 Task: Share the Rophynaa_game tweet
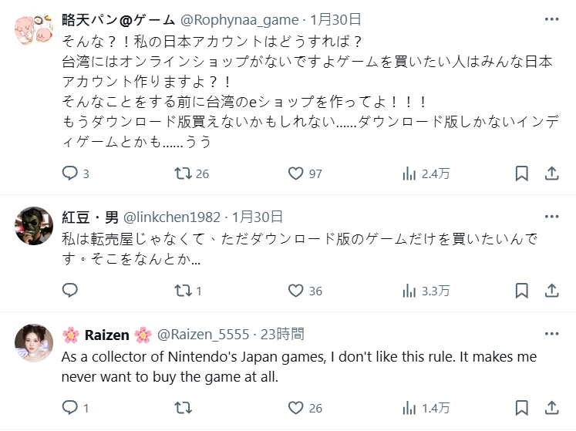pyautogui.click(x=552, y=173)
